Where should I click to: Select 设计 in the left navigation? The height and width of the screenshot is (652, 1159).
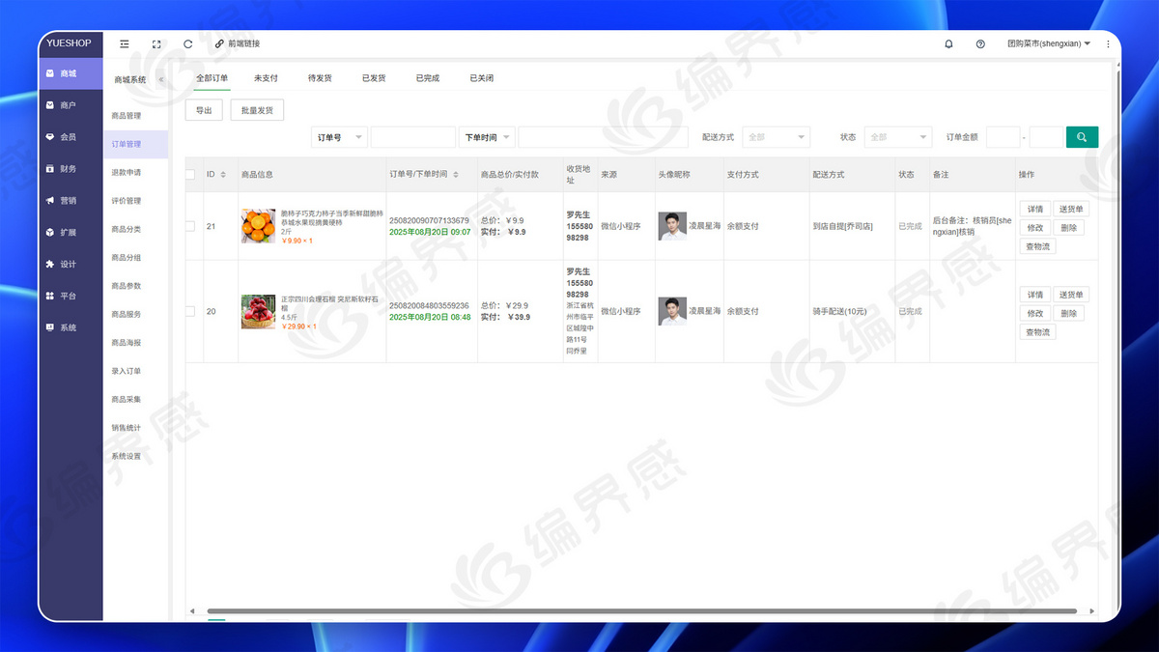pos(71,264)
